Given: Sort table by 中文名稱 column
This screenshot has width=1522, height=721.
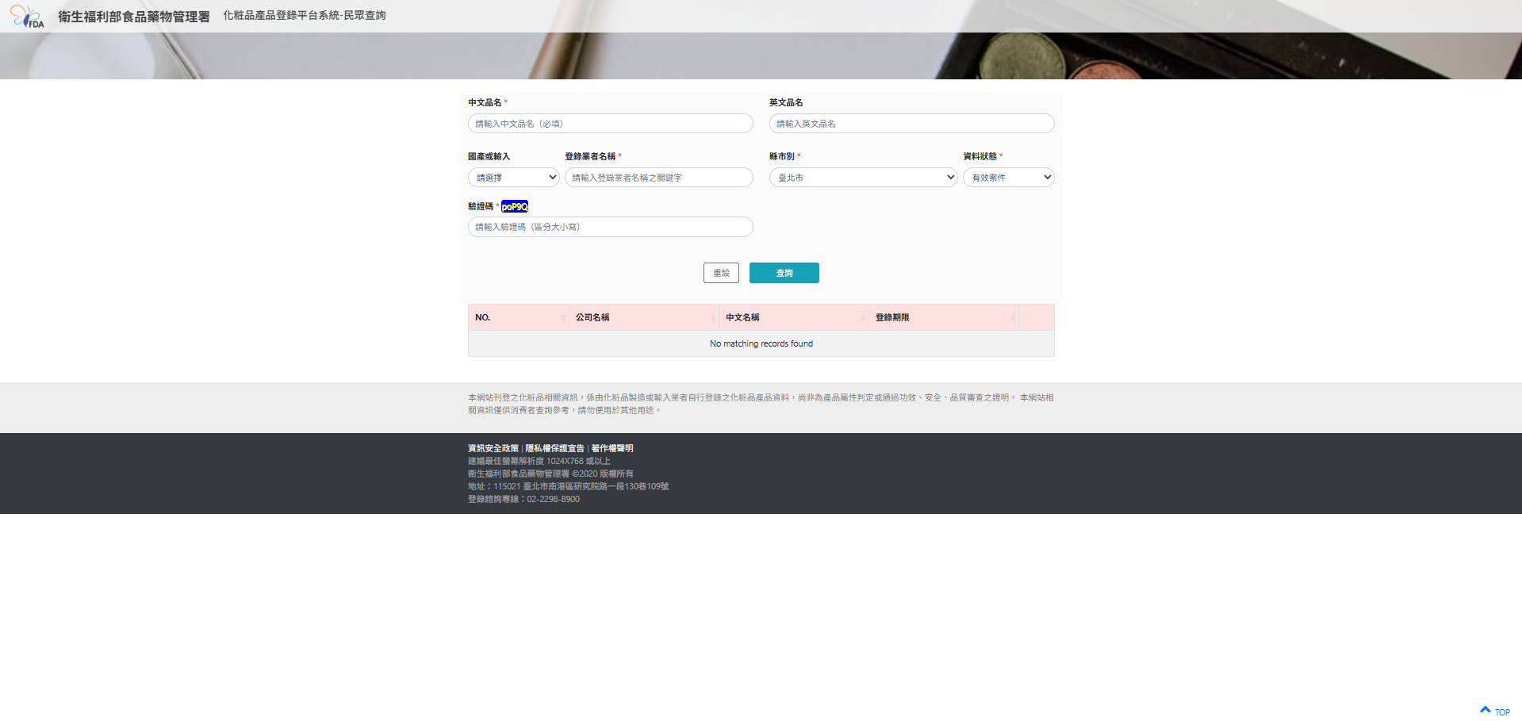Looking at the screenshot, I should (793, 317).
